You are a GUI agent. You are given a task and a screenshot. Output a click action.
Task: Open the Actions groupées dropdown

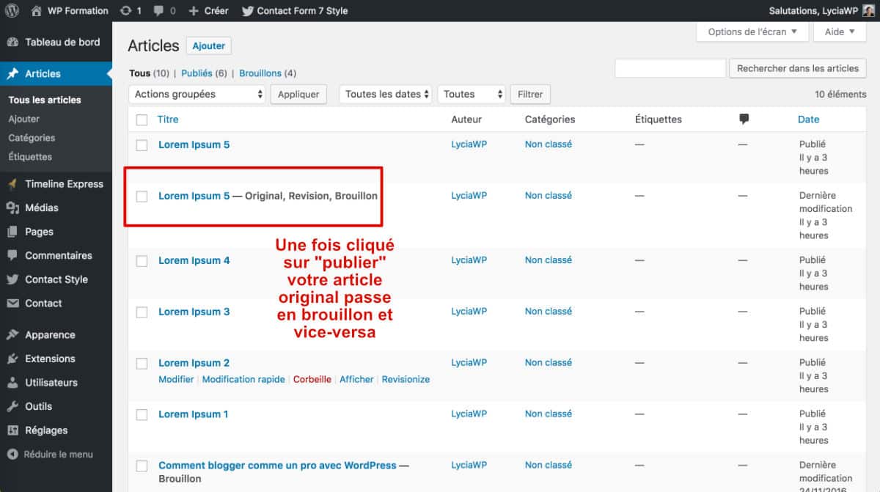pos(194,94)
